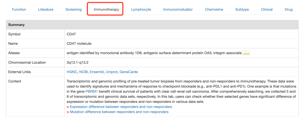Go to the Screening tab

[x=73, y=10]
